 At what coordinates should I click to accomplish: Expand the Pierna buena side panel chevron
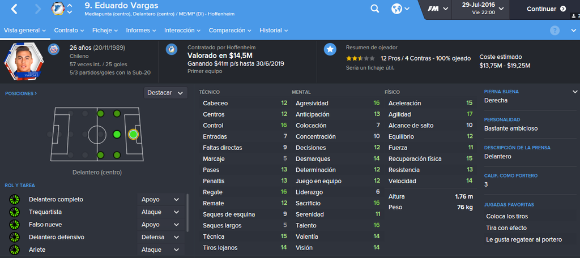[574, 92]
